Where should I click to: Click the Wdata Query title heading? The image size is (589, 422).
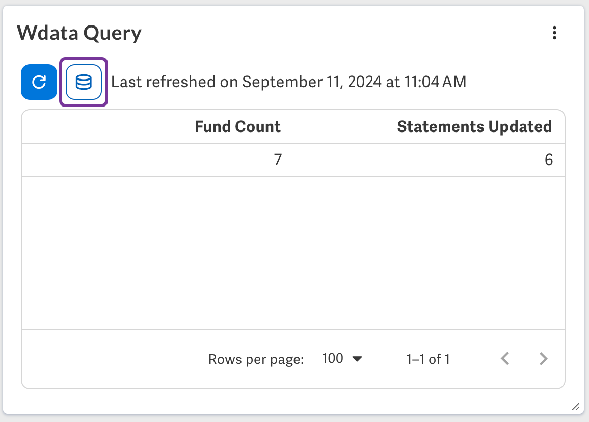point(79,32)
